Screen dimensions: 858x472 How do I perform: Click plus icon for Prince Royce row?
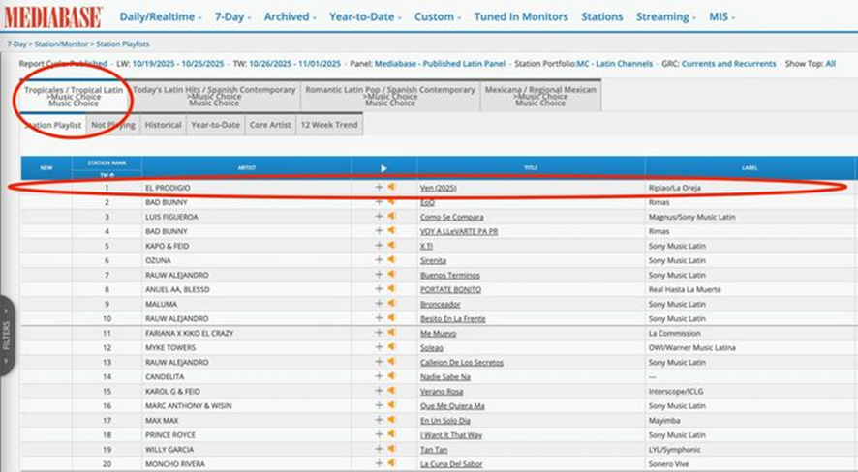point(379,435)
